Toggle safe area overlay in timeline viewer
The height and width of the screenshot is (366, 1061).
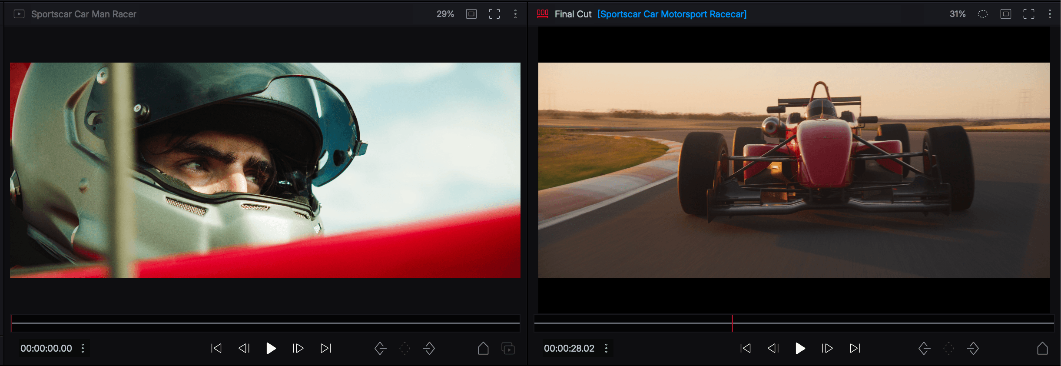pyautogui.click(x=1006, y=14)
